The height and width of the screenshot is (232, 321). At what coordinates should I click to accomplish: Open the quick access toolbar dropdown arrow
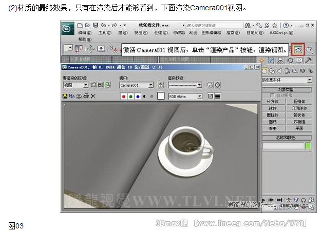125,25
